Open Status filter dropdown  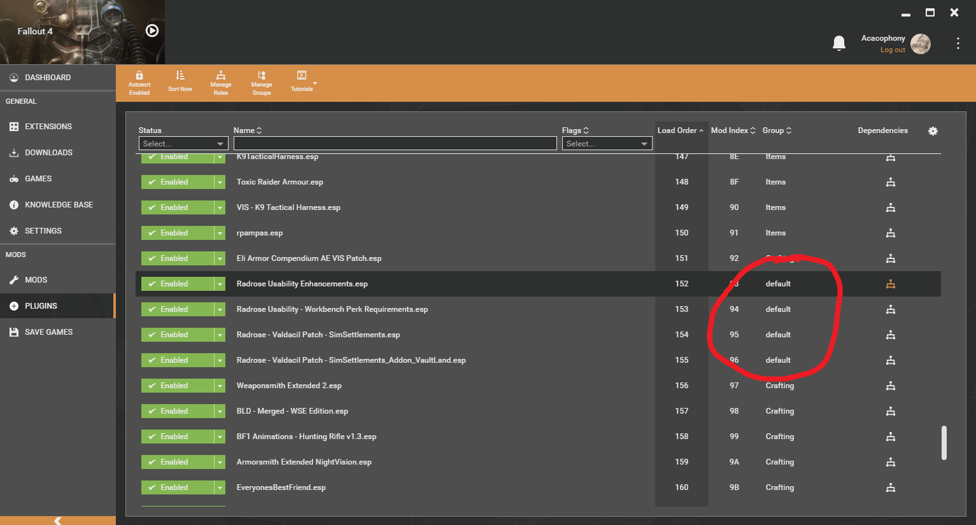pos(183,144)
